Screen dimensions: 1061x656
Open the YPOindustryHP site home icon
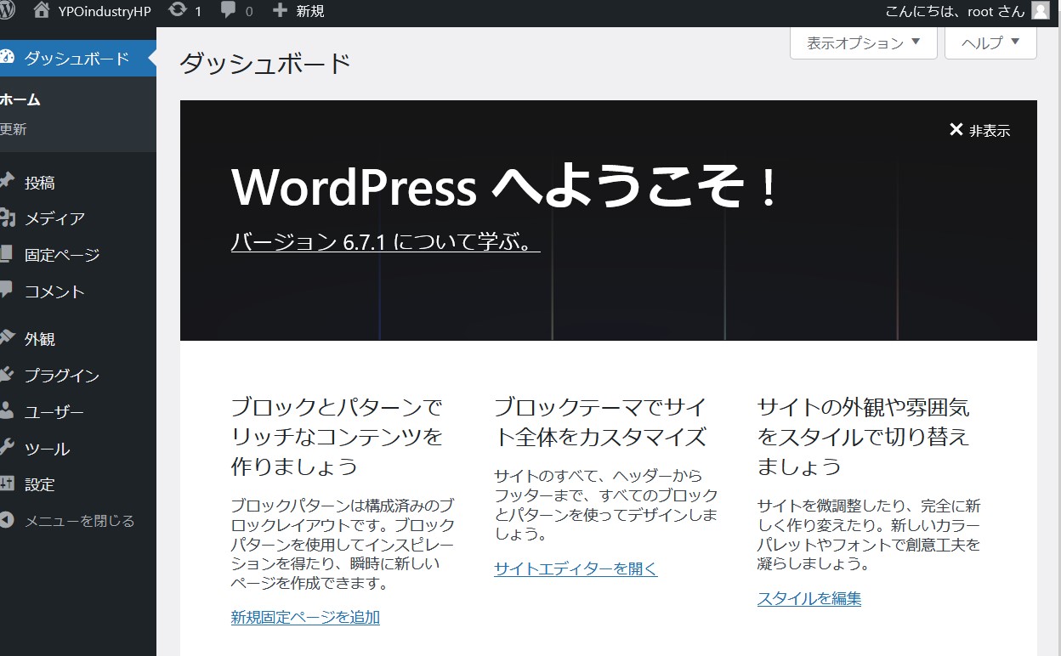[x=41, y=11]
